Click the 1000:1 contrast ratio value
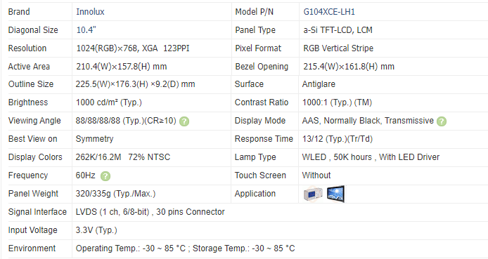The height and width of the screenshot is (259, 488). tap(337, 102)
